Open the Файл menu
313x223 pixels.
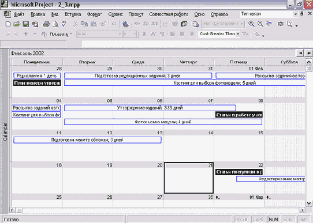click(18, 14)
